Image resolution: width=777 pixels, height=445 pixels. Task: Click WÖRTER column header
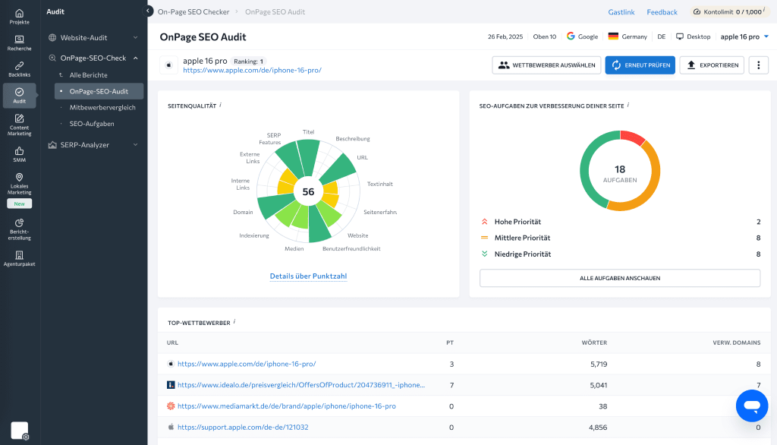click(x=594, y=342)
